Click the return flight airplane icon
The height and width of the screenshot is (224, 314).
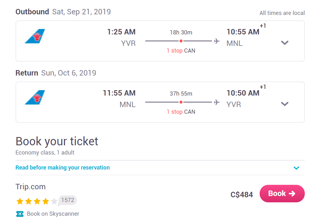click(216, 102)
